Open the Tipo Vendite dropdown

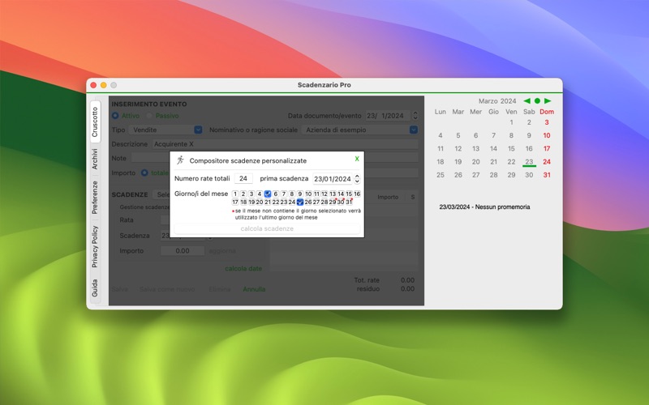(x=165, y=130)
